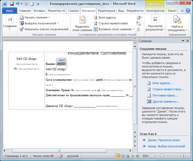This screenshot has width=193, height=161.
Task: Open the Вставить поле слияния dropdown arrow
Action: click(x=133, y=29)
